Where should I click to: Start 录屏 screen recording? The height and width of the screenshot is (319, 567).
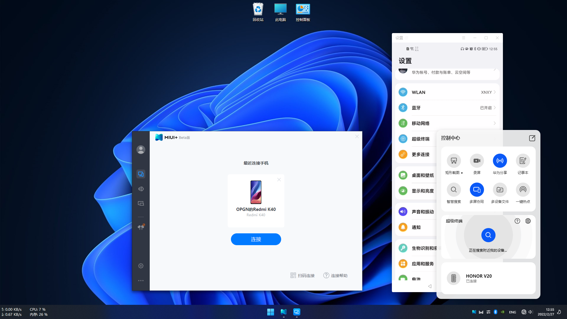[x=477, y=161]
